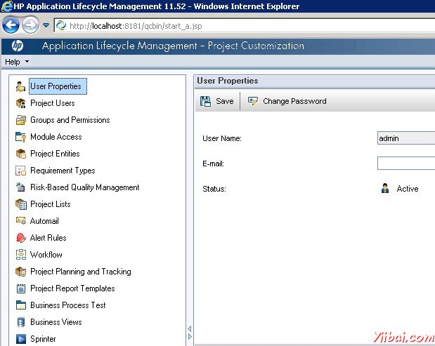Click the Automail envelope icon
Viewport: 435px width, 346px height.
[20, 221]
